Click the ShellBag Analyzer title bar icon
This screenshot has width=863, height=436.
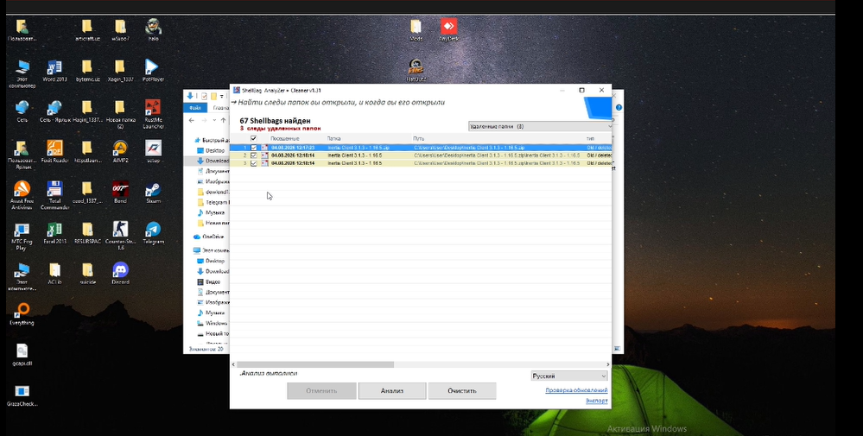[x=236, y=90]
